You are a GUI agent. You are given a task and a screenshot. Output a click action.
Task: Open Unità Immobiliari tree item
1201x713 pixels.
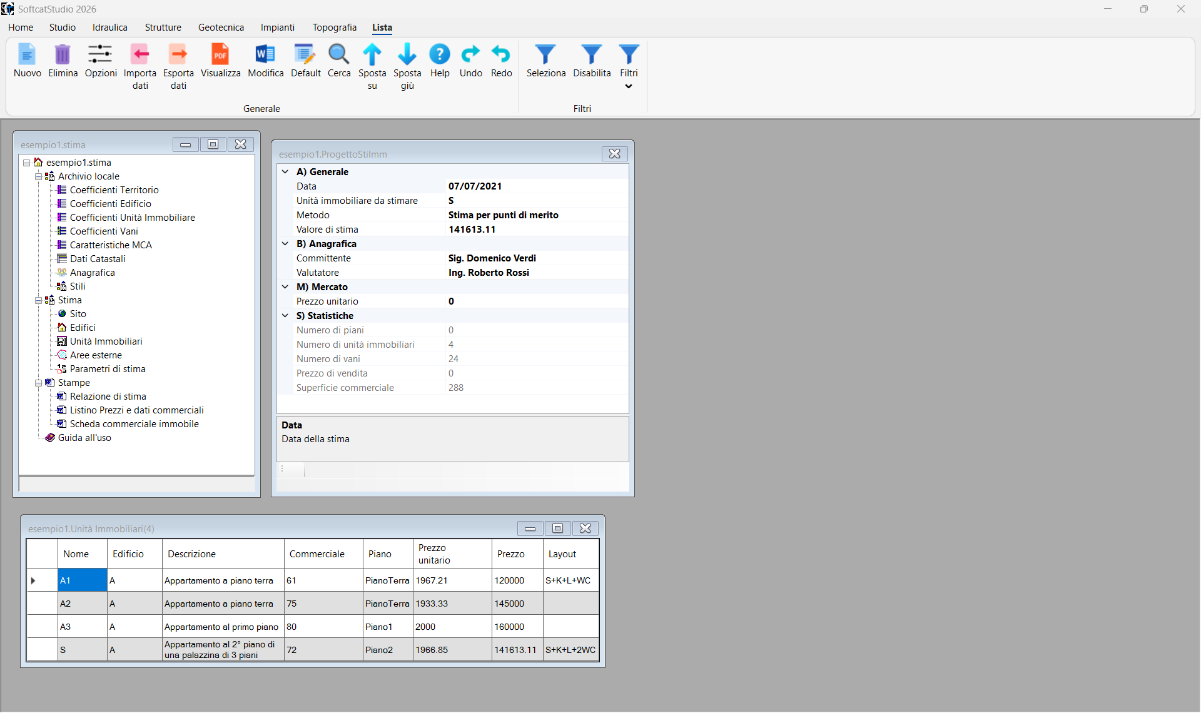tap(106, 341)
